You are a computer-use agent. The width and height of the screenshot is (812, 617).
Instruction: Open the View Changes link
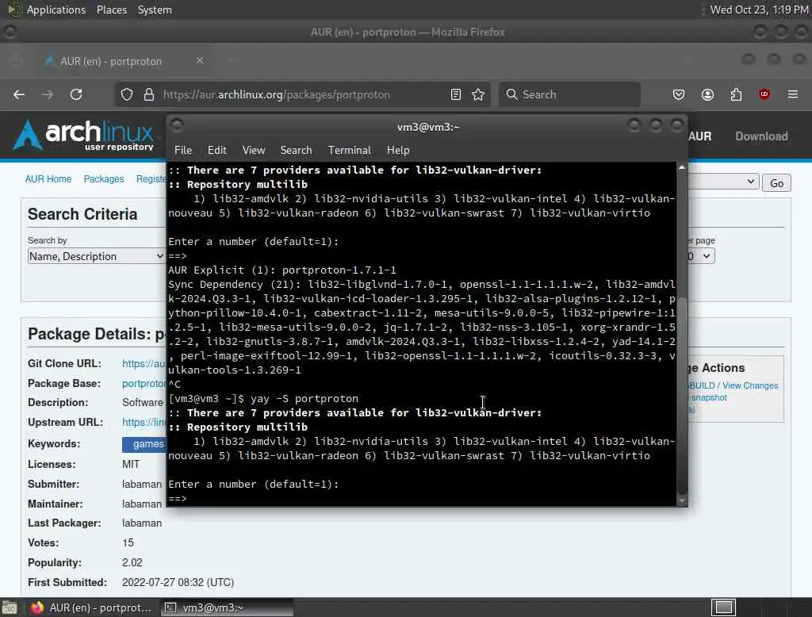(750, 385)
